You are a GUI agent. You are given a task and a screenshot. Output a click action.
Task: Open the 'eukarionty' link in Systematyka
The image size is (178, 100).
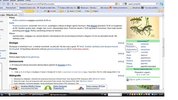coord(145,44)
